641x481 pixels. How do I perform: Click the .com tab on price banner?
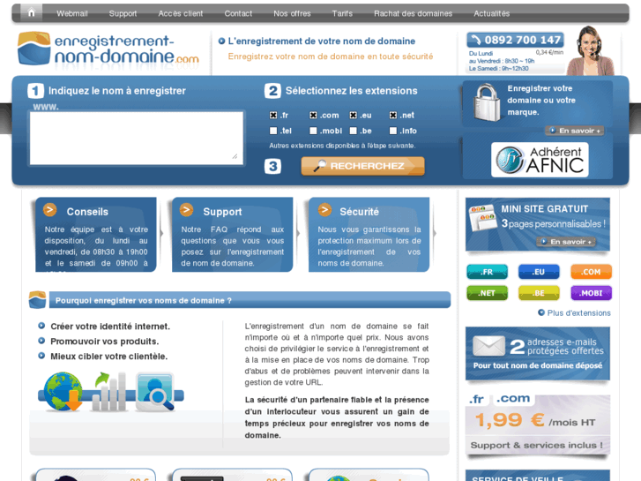tap(513, 399)
